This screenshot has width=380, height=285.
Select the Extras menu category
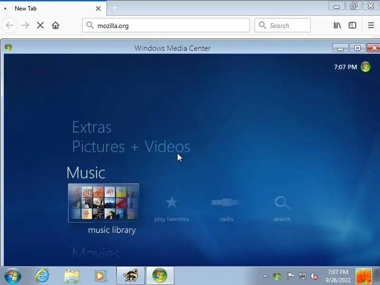click(x=92, y=127)
